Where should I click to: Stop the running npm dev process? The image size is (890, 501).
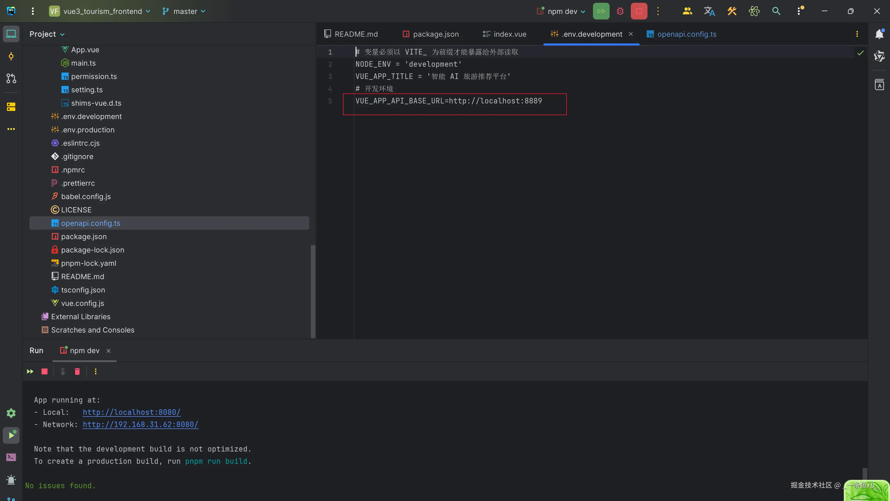click(x=639, y=11)
